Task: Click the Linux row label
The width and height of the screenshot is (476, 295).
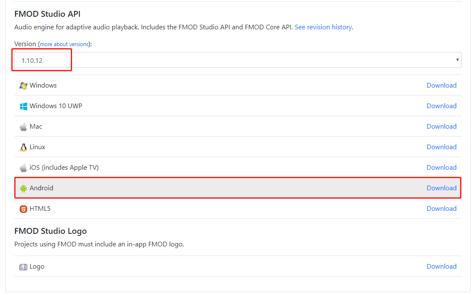Action: [x=37, y=147]
